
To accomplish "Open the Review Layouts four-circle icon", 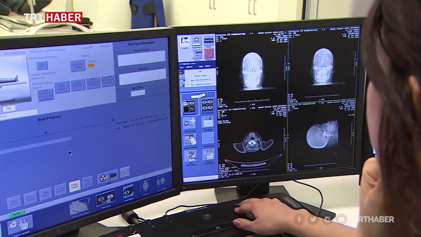I will pos(207,105).
